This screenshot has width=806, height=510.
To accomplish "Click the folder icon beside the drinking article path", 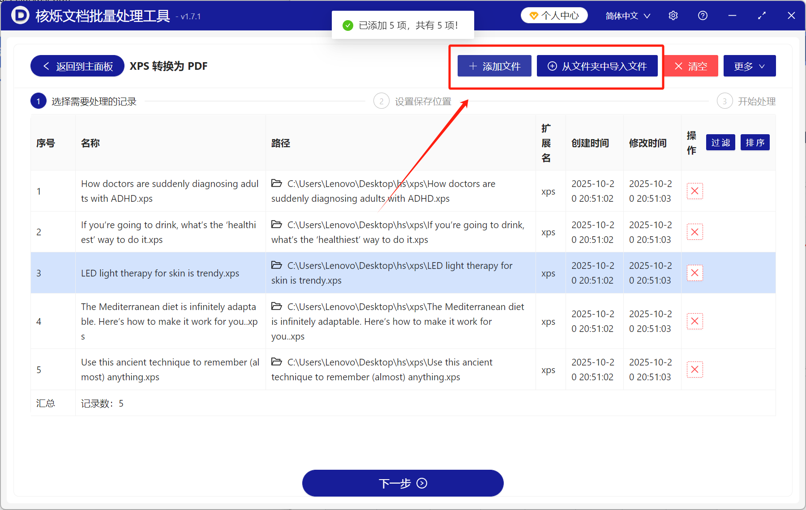I will click(276, 224).
